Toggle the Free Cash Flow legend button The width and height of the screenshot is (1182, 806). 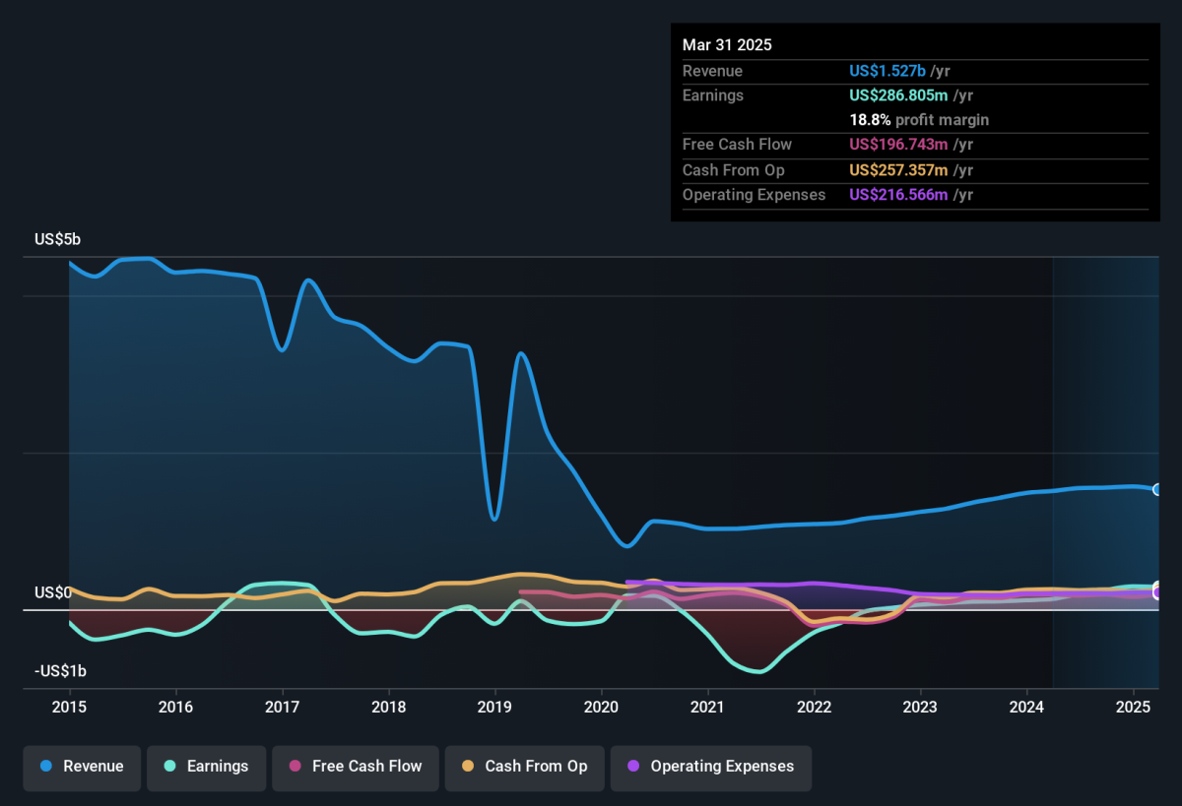coord(356,768)
